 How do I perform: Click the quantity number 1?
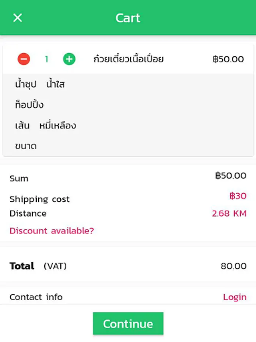pyautogui.click(x=46, y=59)
